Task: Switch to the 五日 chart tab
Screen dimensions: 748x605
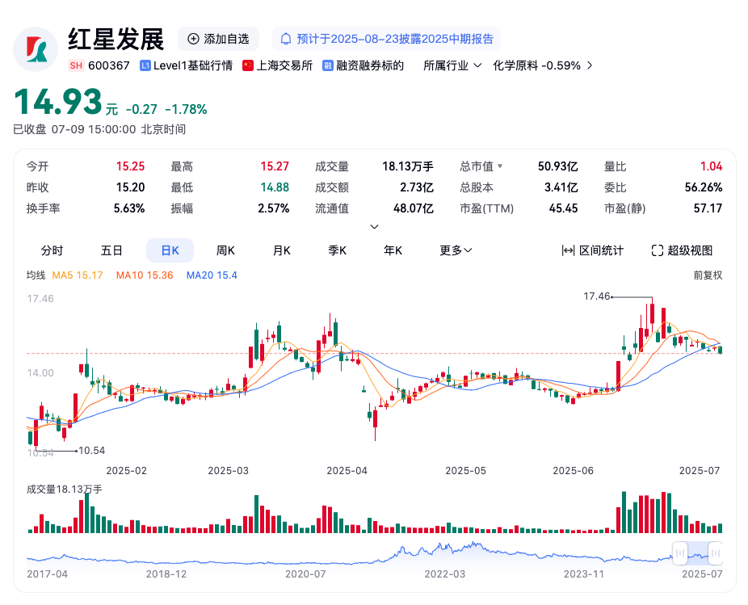Action: [111, 250]
